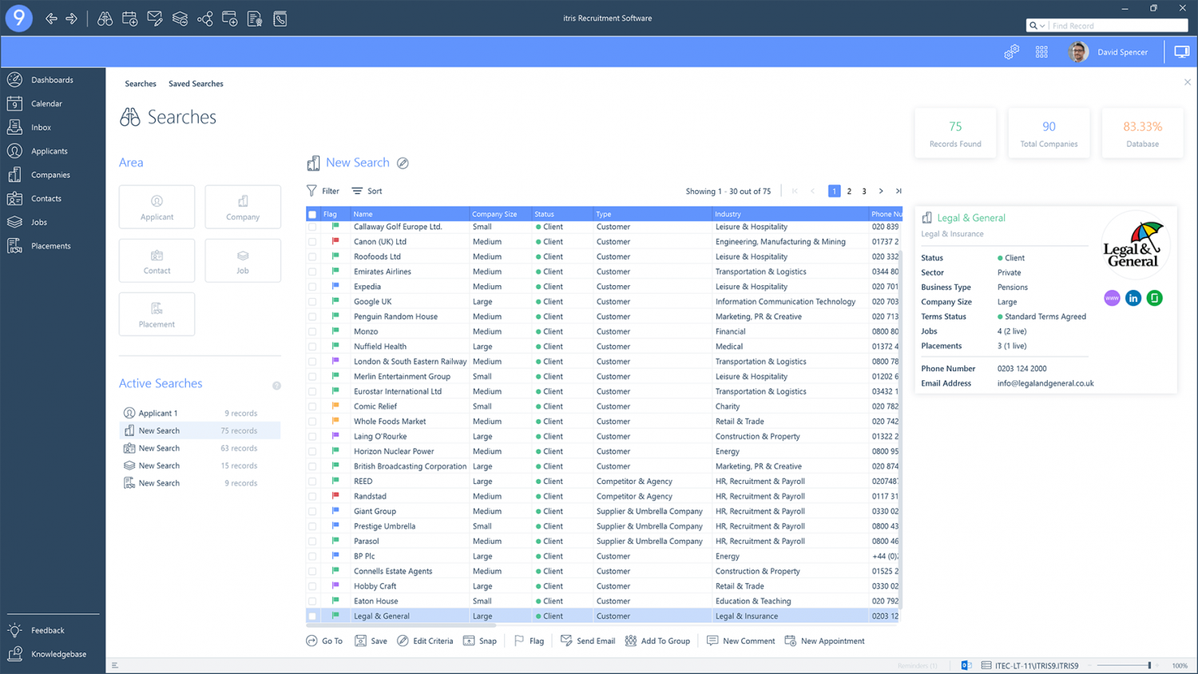Open the binoculars search icon in top toolbar

pyautogui.click(x=105, y=18)
